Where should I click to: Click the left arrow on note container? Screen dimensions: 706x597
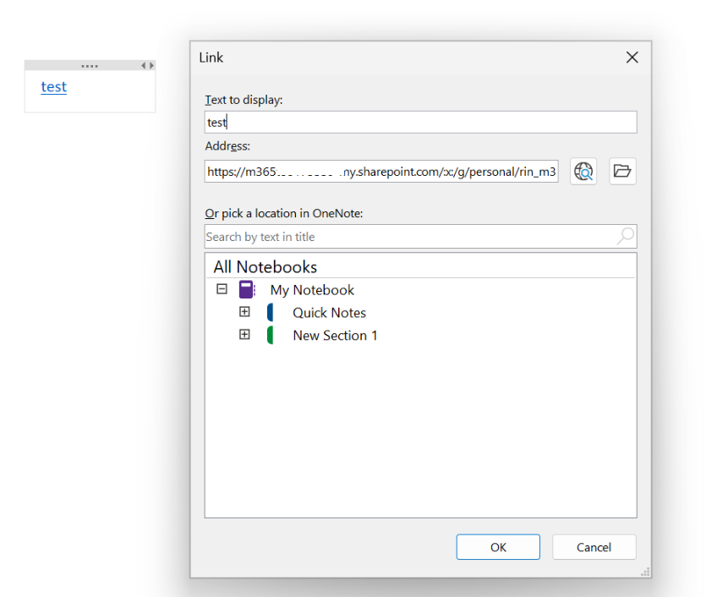143,65
